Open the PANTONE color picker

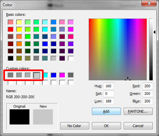click(138, 111)
